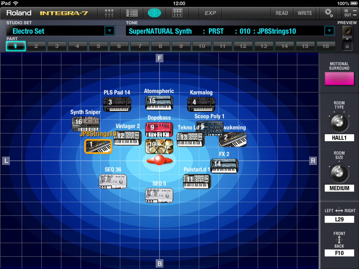Switch to part 3 tab
The image size is (359, 269).
click(x=57, y=46)
